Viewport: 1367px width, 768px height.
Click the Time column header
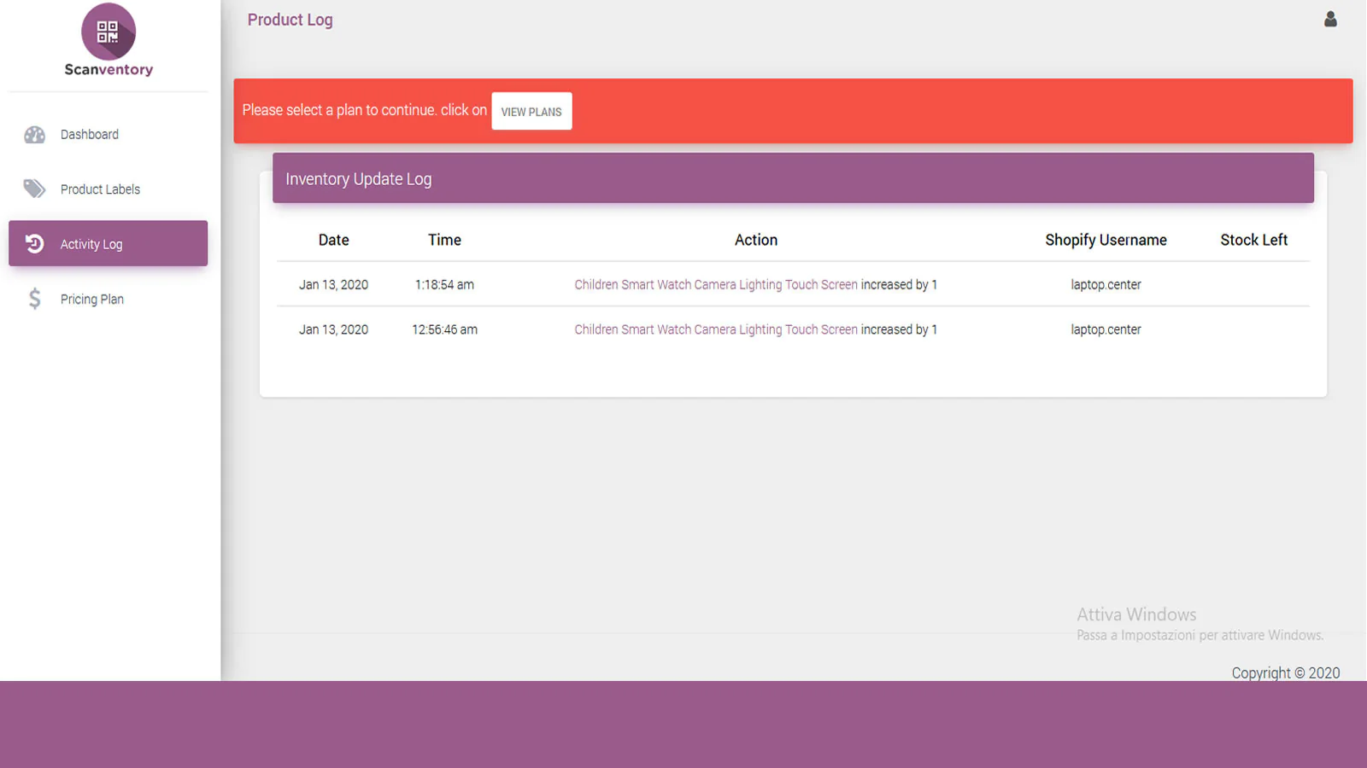click(x=444, y=240)
